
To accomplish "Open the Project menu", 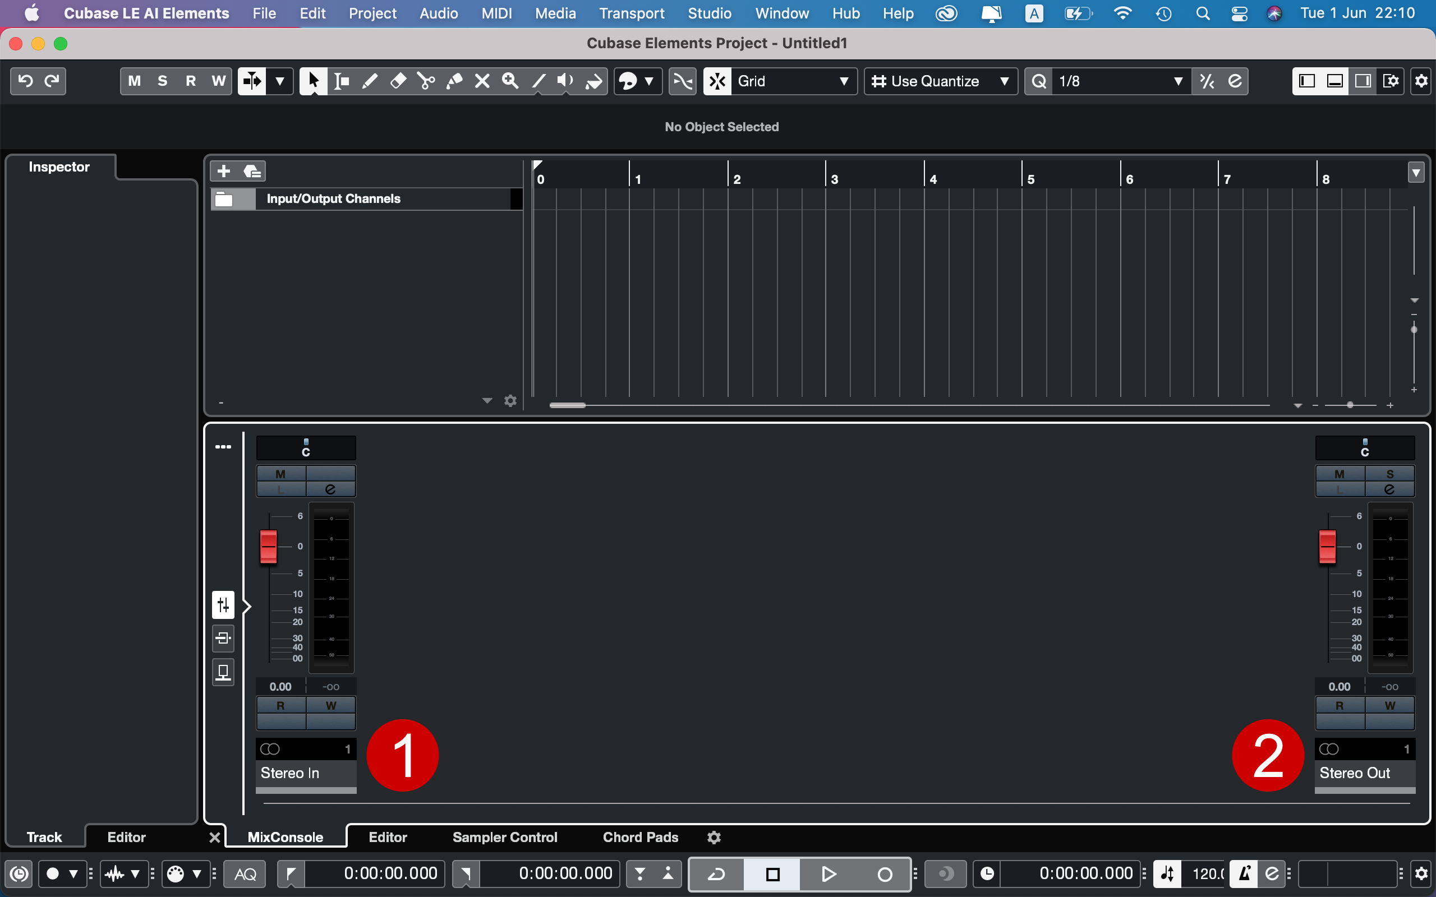I will (372, 13).
